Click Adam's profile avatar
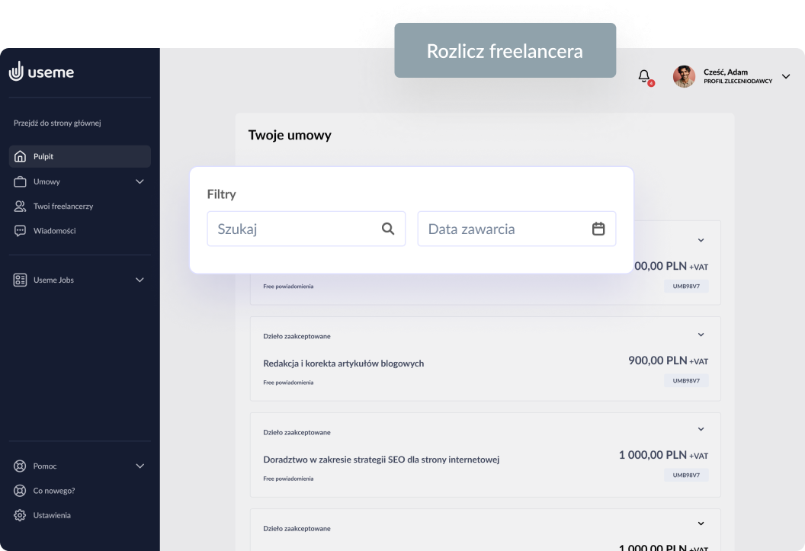This screenshot has width=805, height=551. pos(684,76)
